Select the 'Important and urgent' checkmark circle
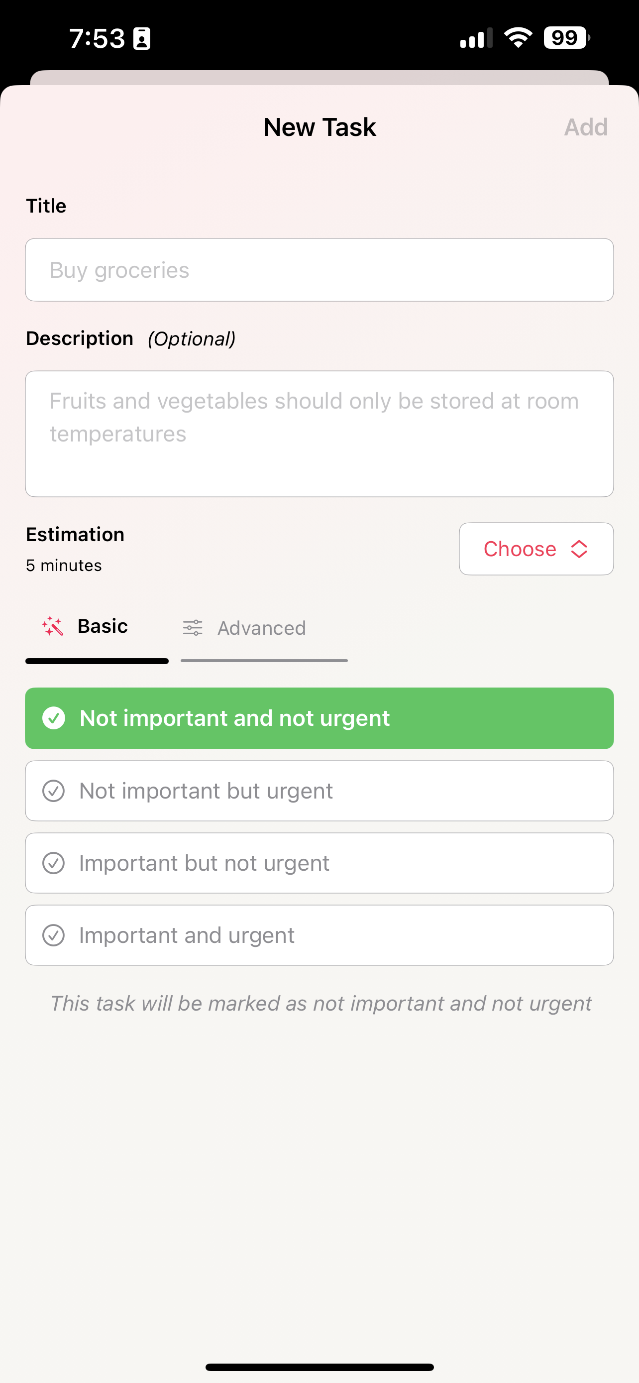Viewport: 639px width, 1383px height. (54, 935)
